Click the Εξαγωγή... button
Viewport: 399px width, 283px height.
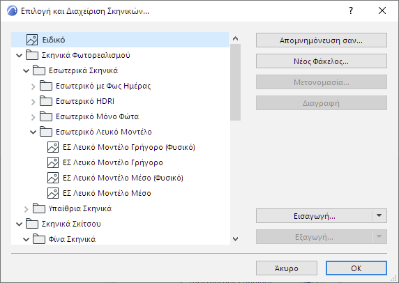click(315, 236)
